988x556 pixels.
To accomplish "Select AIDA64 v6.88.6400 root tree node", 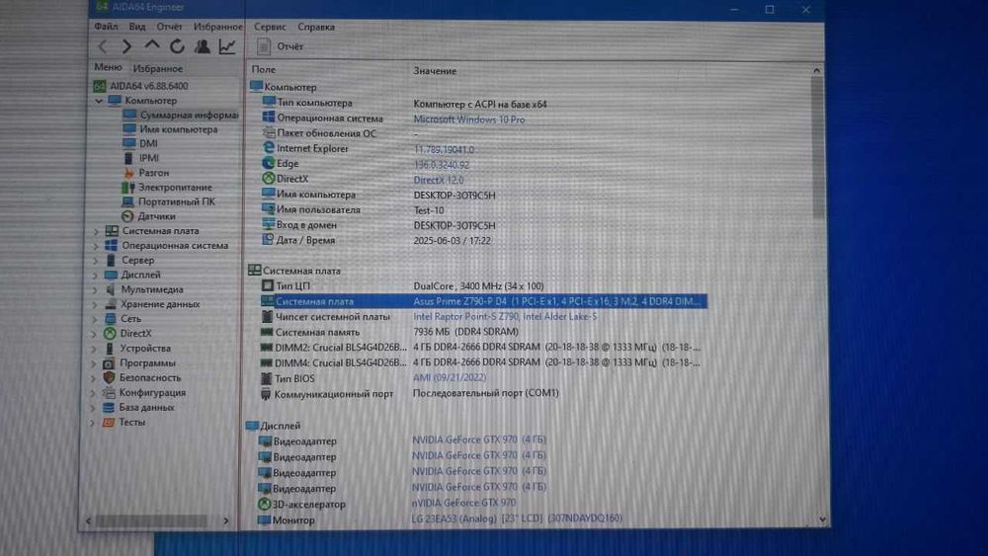I will (149, 86).
